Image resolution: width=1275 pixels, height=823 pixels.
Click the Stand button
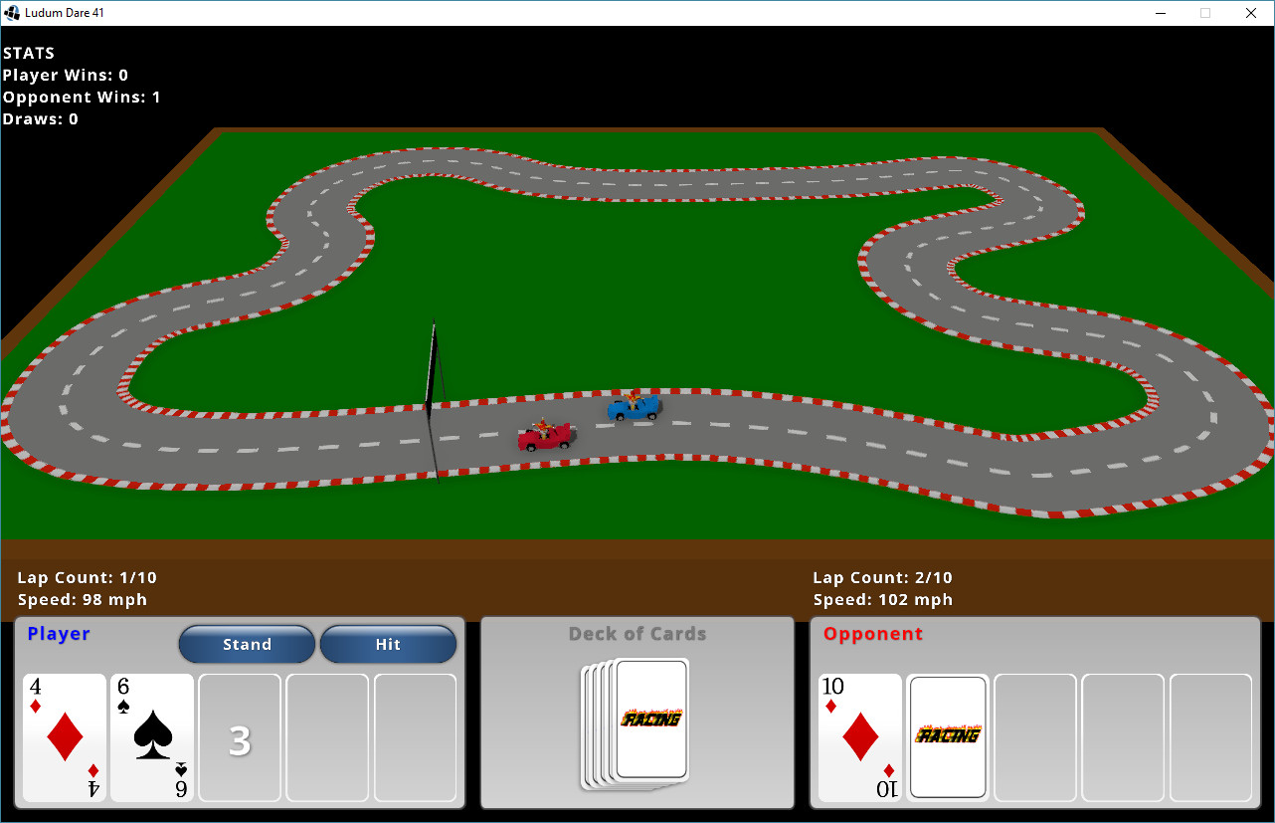[247, 644]
